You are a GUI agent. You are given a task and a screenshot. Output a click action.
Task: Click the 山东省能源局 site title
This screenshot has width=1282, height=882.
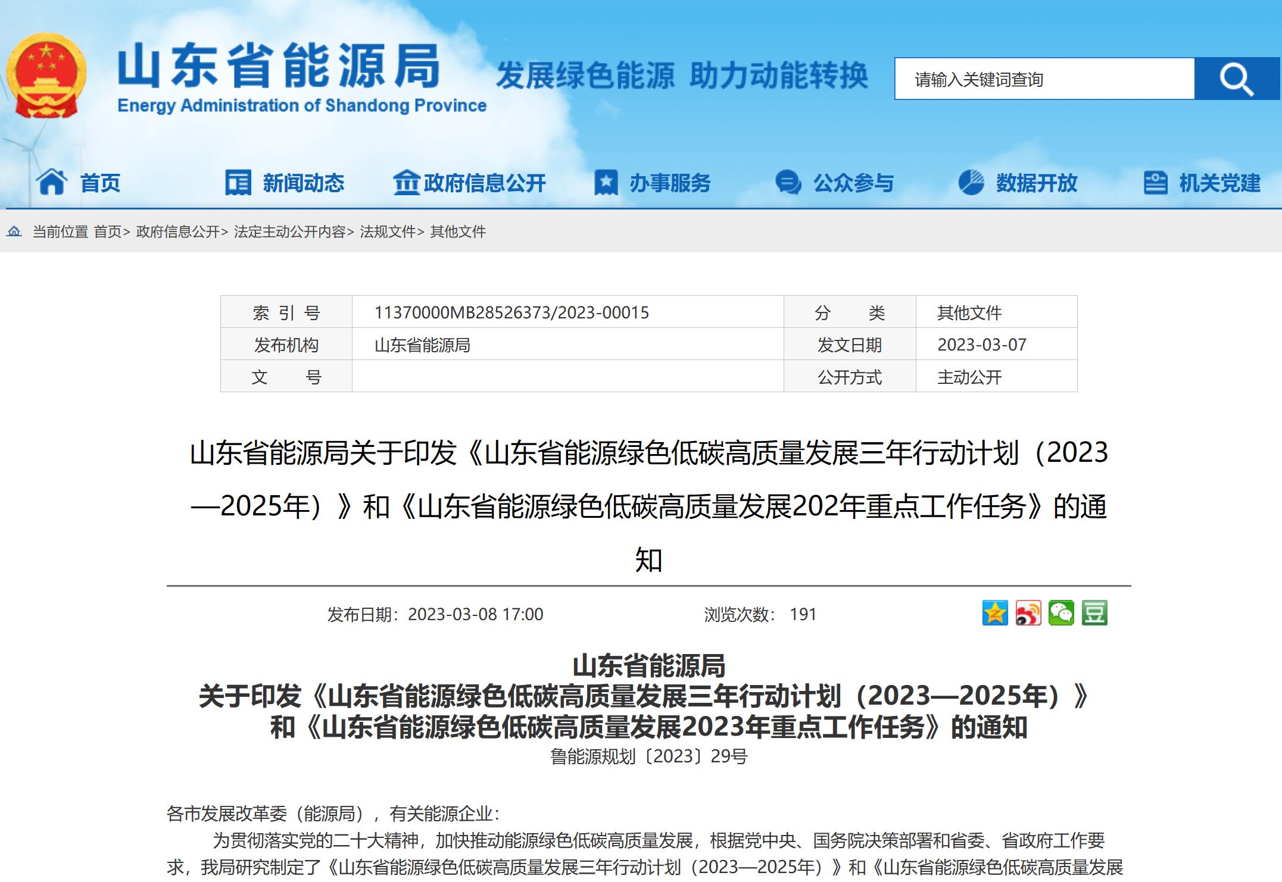[x=279, y=66]
